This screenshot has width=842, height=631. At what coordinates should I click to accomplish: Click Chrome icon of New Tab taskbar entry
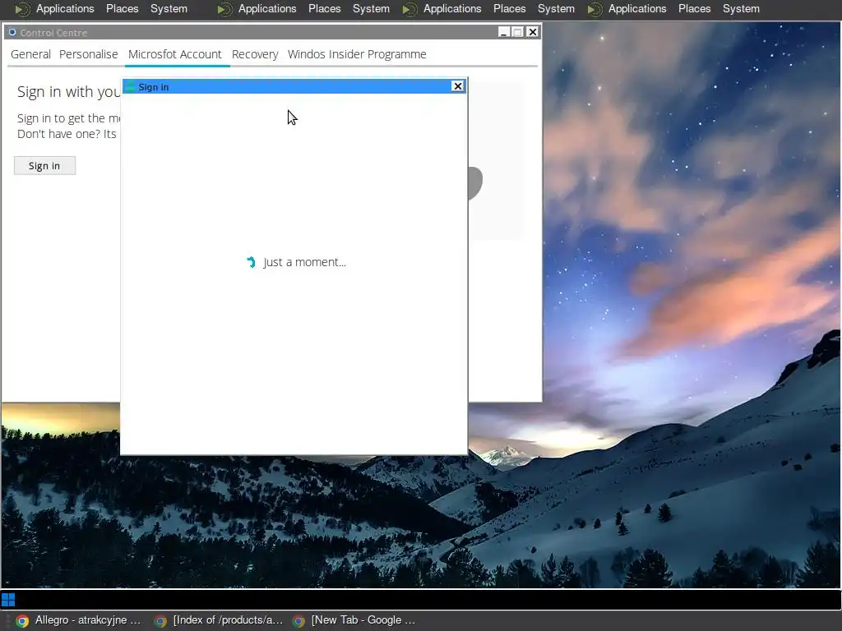coord(298,621)
